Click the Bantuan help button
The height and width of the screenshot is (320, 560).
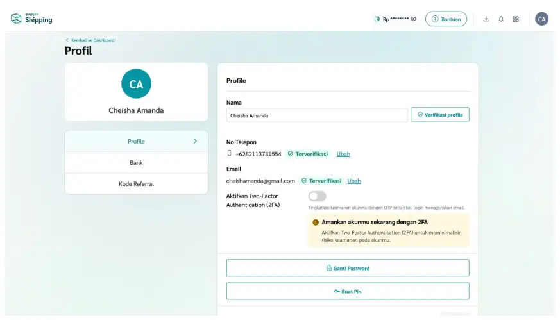tap(446, 19)
